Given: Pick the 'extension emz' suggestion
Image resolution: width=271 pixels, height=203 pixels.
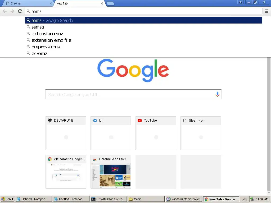Looking at the screenshot, I should (x=144, y=34).
